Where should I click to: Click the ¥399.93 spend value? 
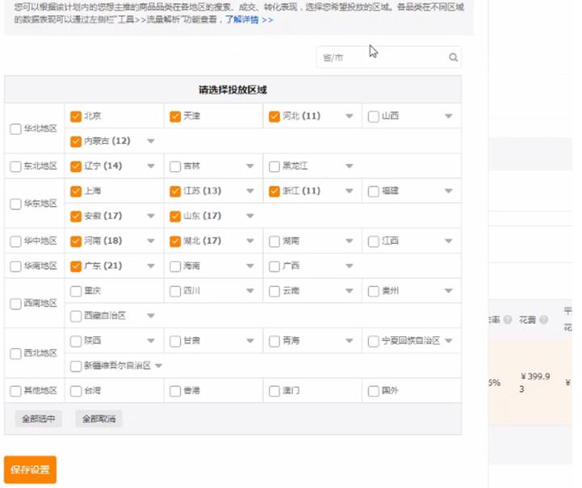pos(534,382)
